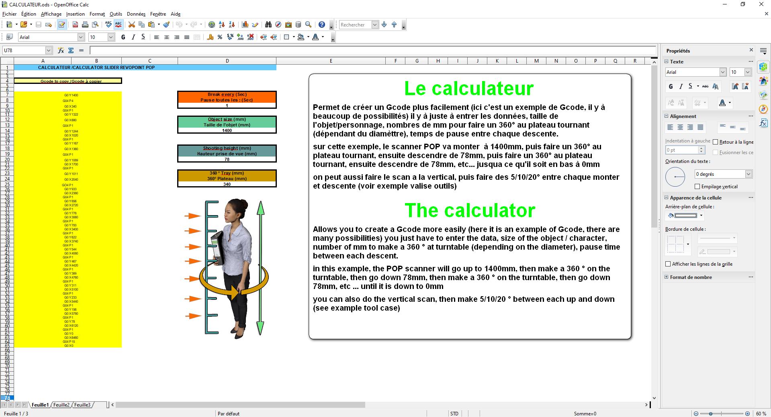Click the formula input line
Viewport: 771px width, 417px height.
click(372, 50)
